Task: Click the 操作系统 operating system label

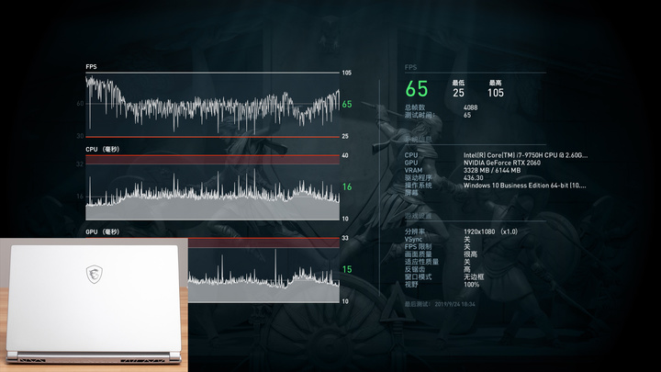Action: point(419,186)
